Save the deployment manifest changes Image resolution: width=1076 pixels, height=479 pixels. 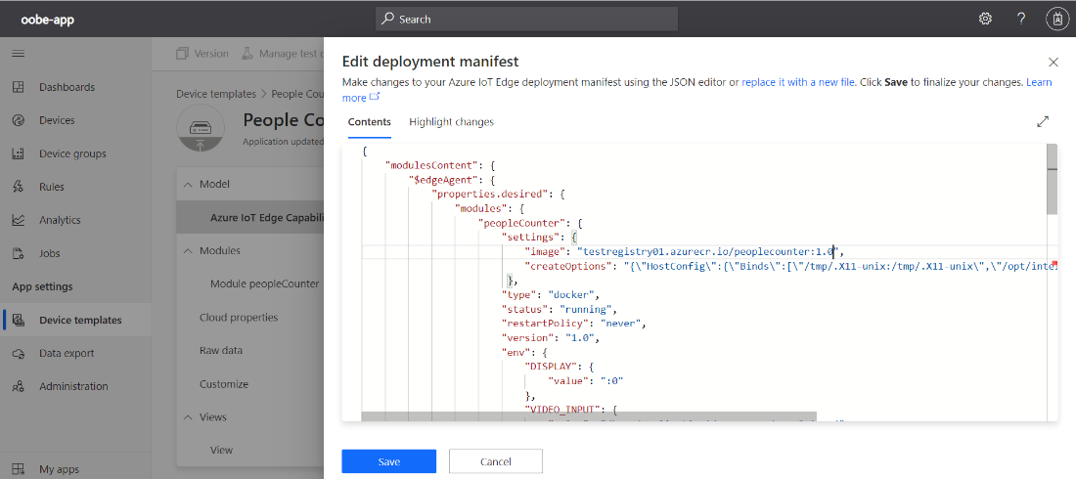pos(388,461)
